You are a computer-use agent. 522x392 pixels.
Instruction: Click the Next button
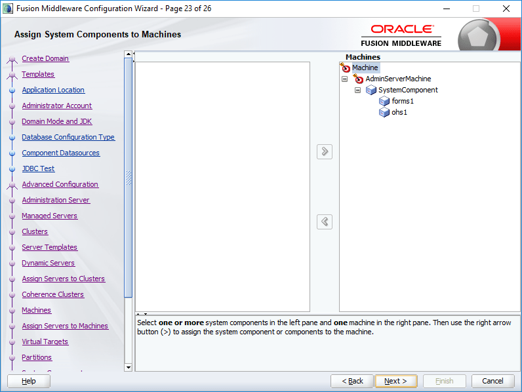pos(396,381)
